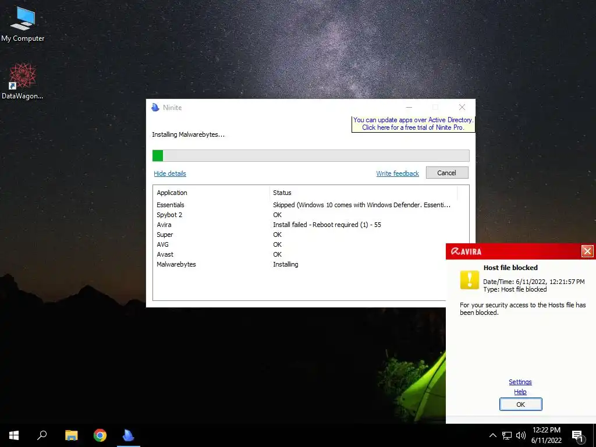
Task: Launch Google Chrome from the taskbar
Action: tap(100, 435)
